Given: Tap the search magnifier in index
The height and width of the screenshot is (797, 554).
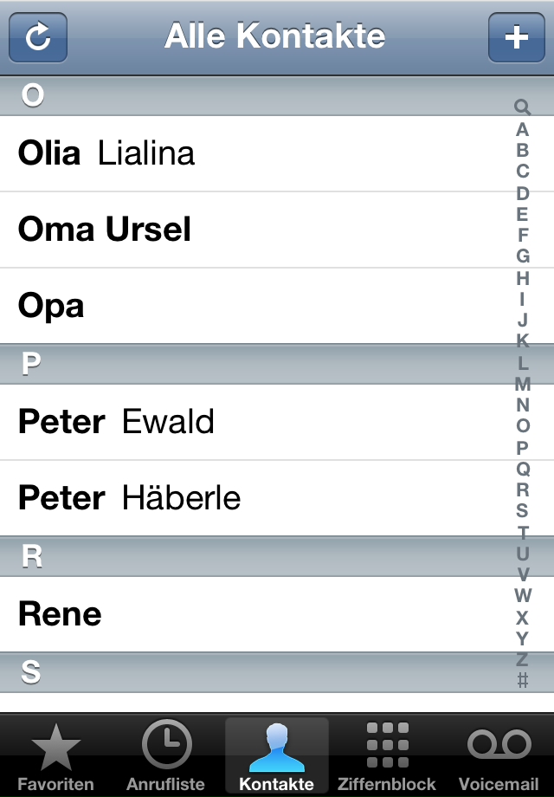Looking at the screenshot, I should [x=523, y=107].
